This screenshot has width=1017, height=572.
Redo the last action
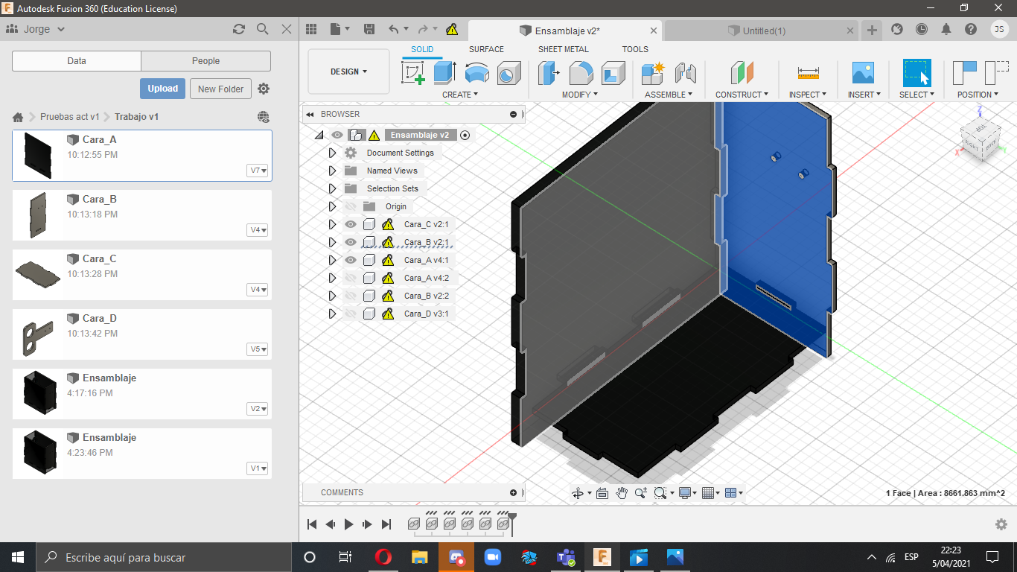(423, 29)
